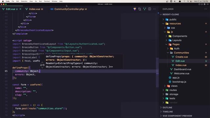This screenshot has width=210, height=118.
Task: Show next signature in parameter hint
Action: (x=42, y=68)
